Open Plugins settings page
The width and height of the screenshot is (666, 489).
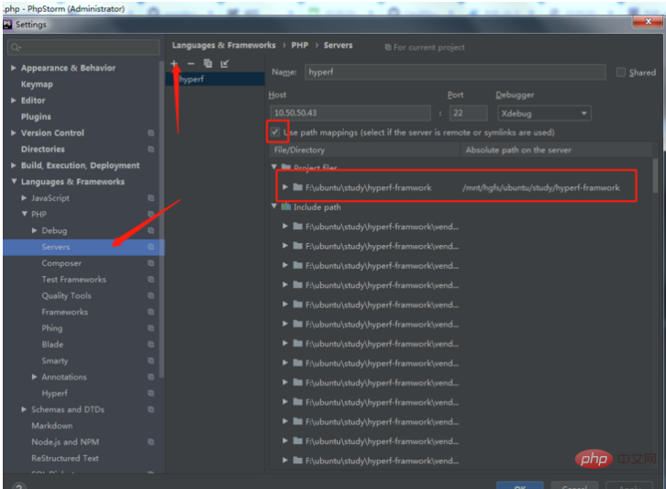pos(36,117)
